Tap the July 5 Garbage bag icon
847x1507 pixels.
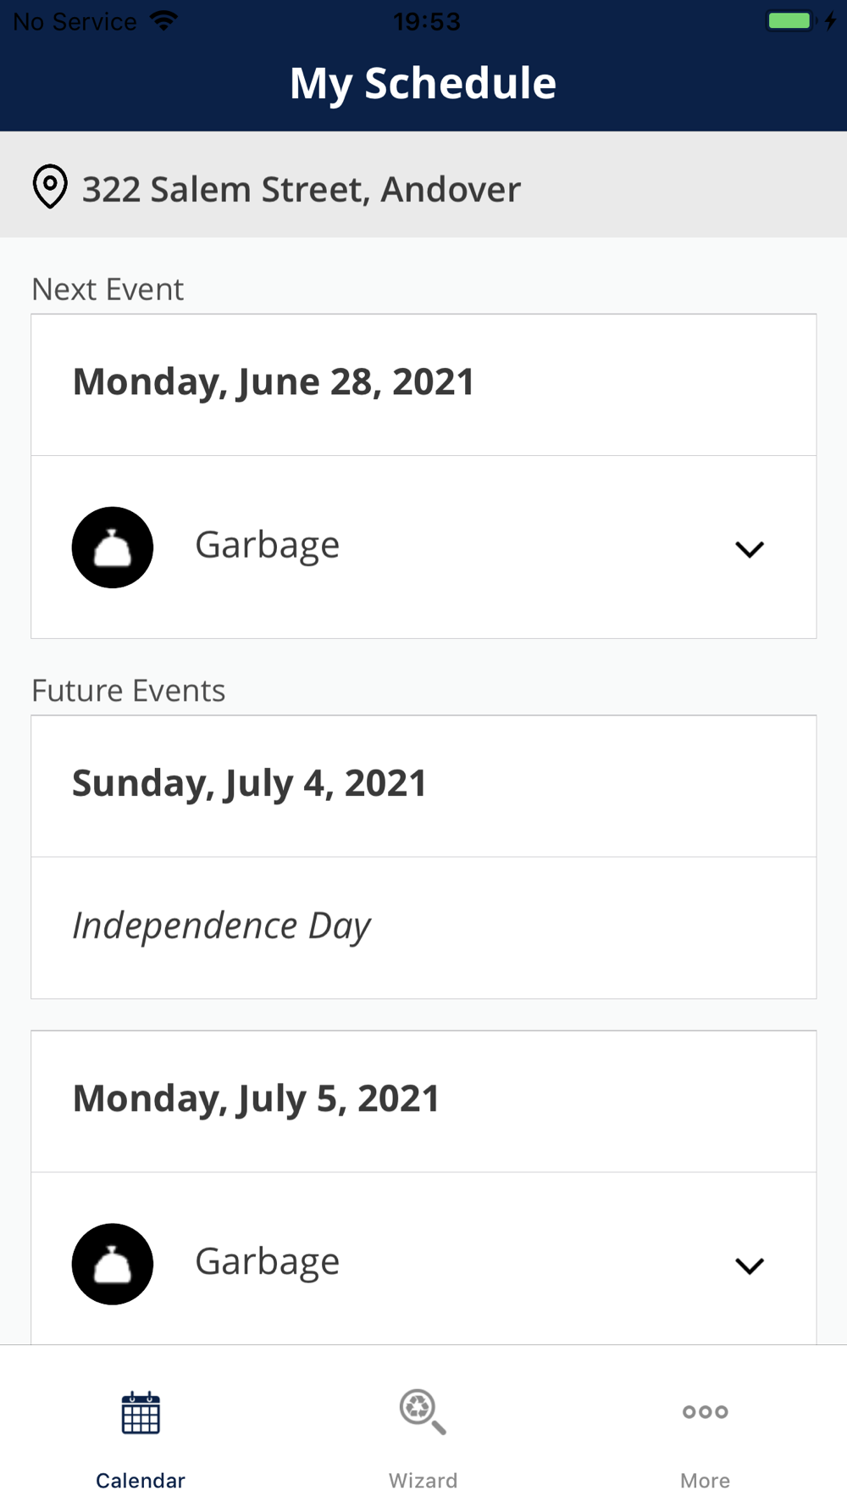(x=113, y=1264)
